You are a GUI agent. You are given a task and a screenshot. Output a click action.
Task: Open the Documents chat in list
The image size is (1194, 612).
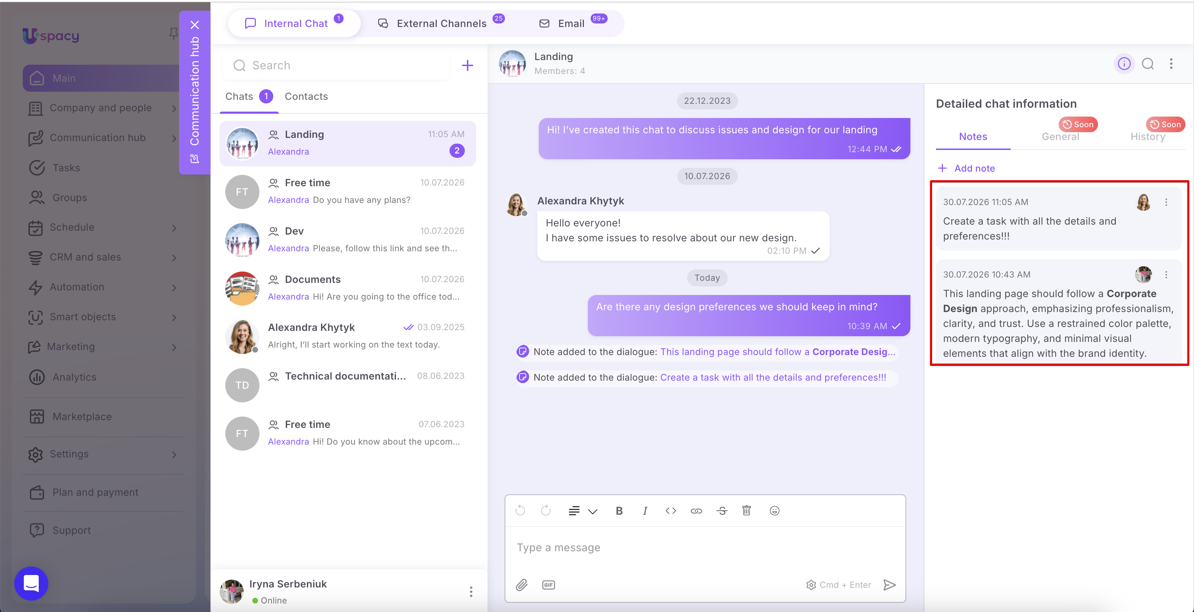[x=348, y=288]
